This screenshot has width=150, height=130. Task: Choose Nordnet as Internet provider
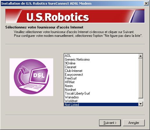click(x=101, y=90)
